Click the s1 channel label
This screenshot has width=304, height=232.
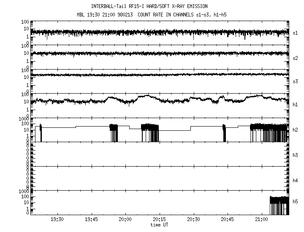pyautogui.click(x=296, y=32)
